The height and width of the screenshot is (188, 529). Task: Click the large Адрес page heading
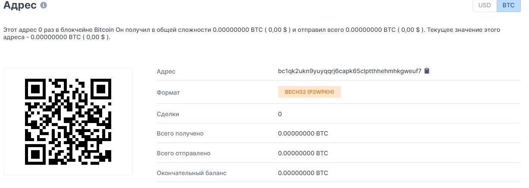click(20, 6)
